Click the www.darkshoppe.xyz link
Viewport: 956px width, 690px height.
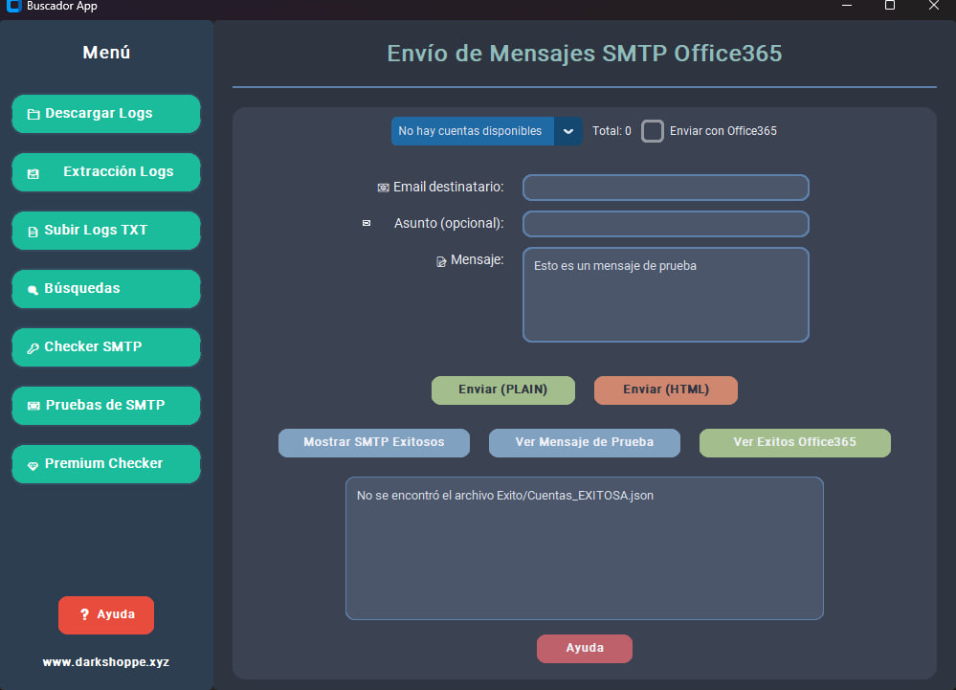point(105,661)
